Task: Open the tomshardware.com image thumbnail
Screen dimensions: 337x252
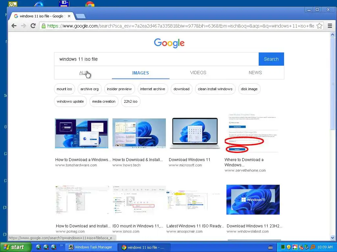Action: 82,133
